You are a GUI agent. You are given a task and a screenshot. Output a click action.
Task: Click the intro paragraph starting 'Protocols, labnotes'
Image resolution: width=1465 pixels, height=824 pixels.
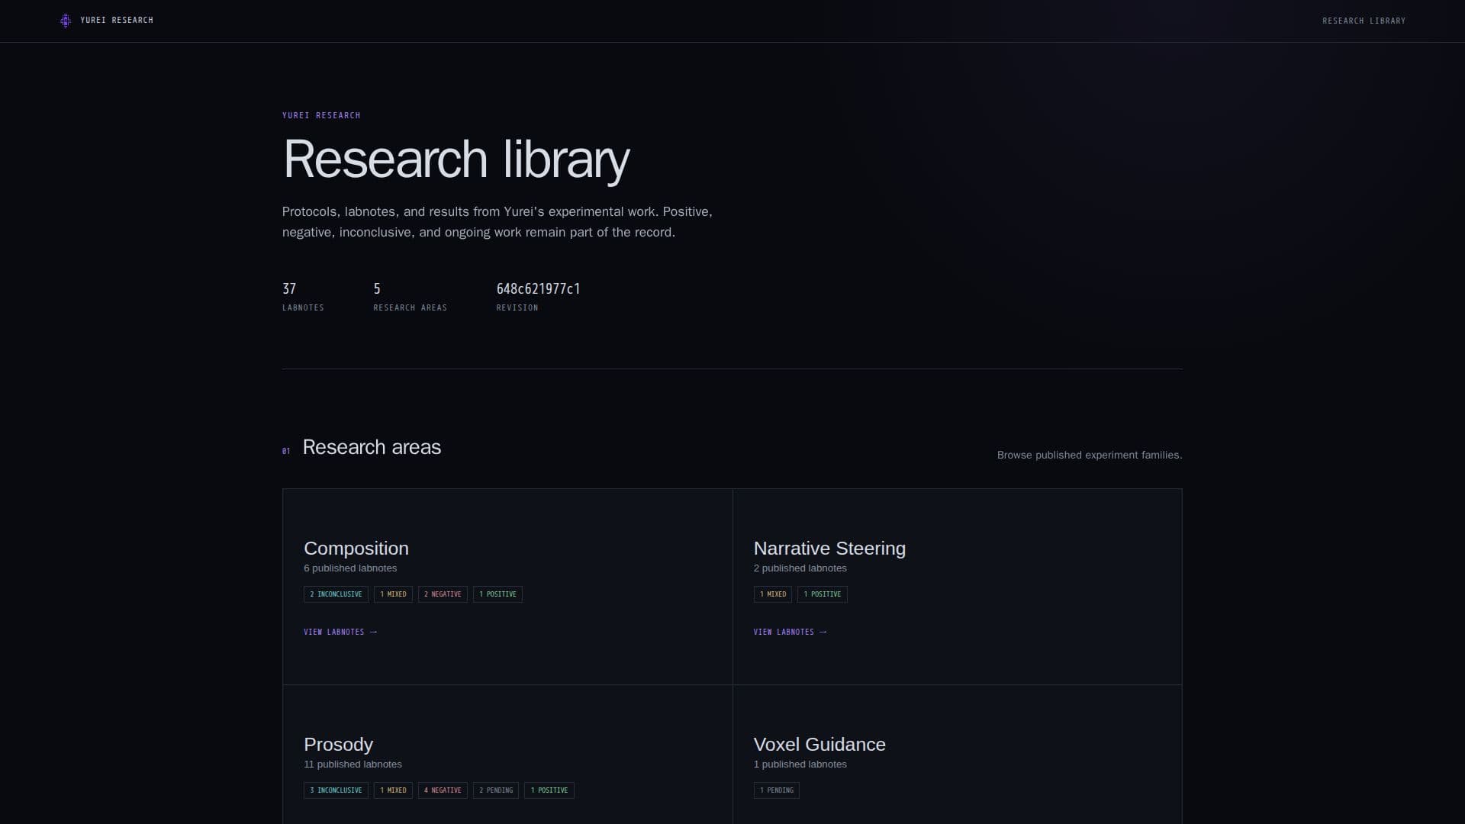click(x=497, y=222)
